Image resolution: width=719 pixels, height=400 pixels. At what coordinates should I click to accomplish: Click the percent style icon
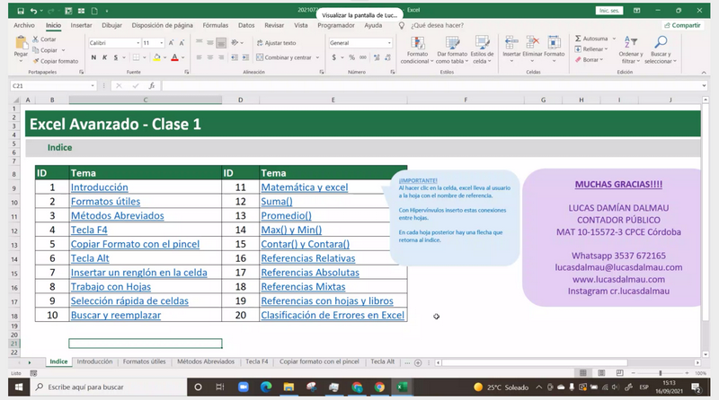coord(351,57)
